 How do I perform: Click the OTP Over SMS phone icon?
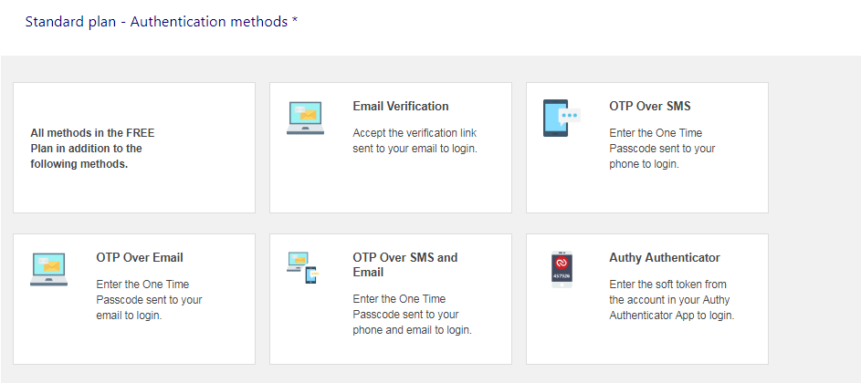[x=562, y=118]
